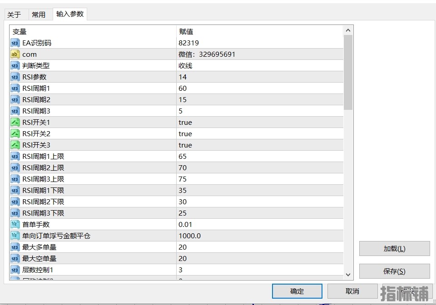Click the icon beside RSI周期2上限
436x305 pixels.
(x=15, y=168)
